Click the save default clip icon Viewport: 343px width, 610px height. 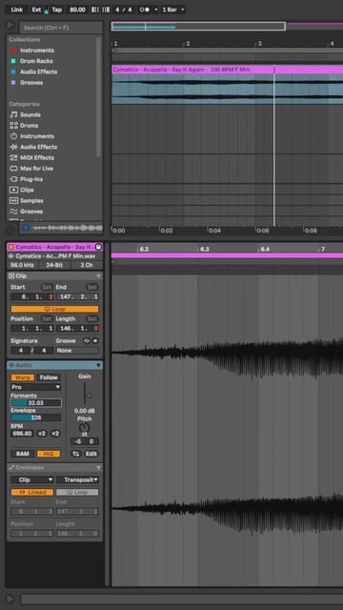tap(98, 247)
